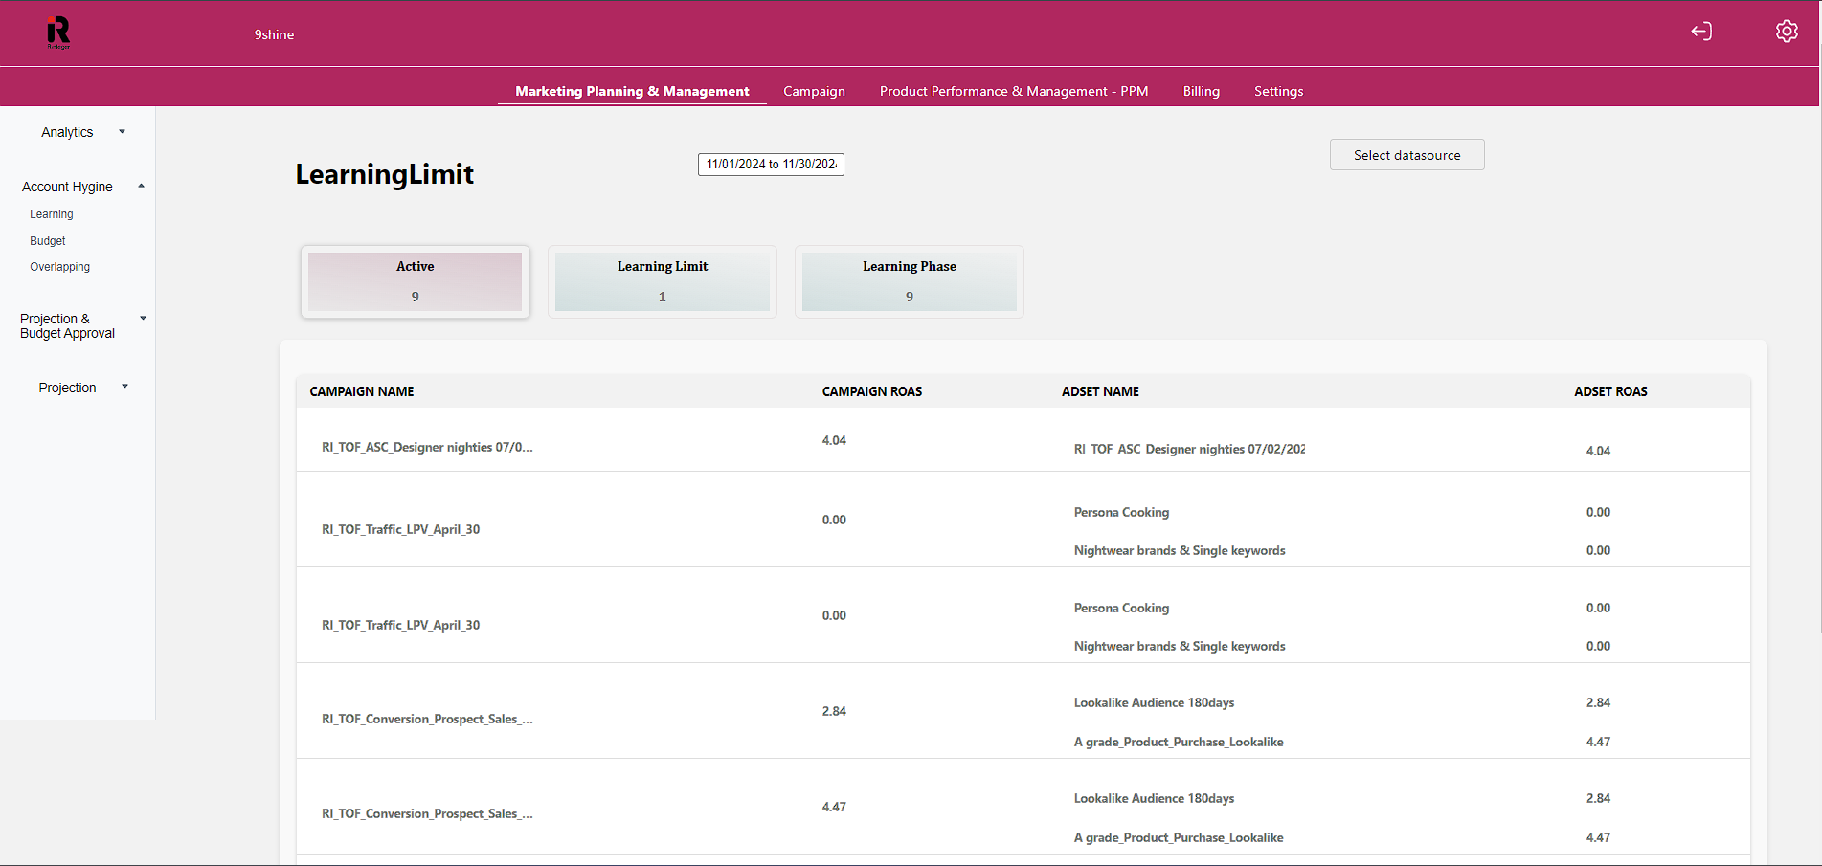This screenshot has height=866, width=1822.
Task: Open the Marketing Planning & Management tab
Action: tap(632, 91)
